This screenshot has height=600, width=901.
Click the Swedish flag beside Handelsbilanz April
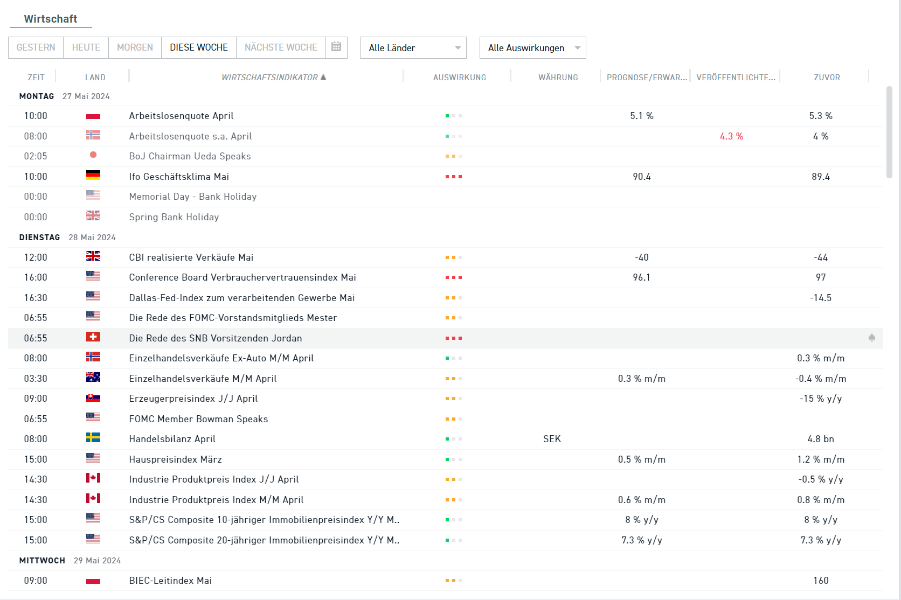tap(93, 438)
